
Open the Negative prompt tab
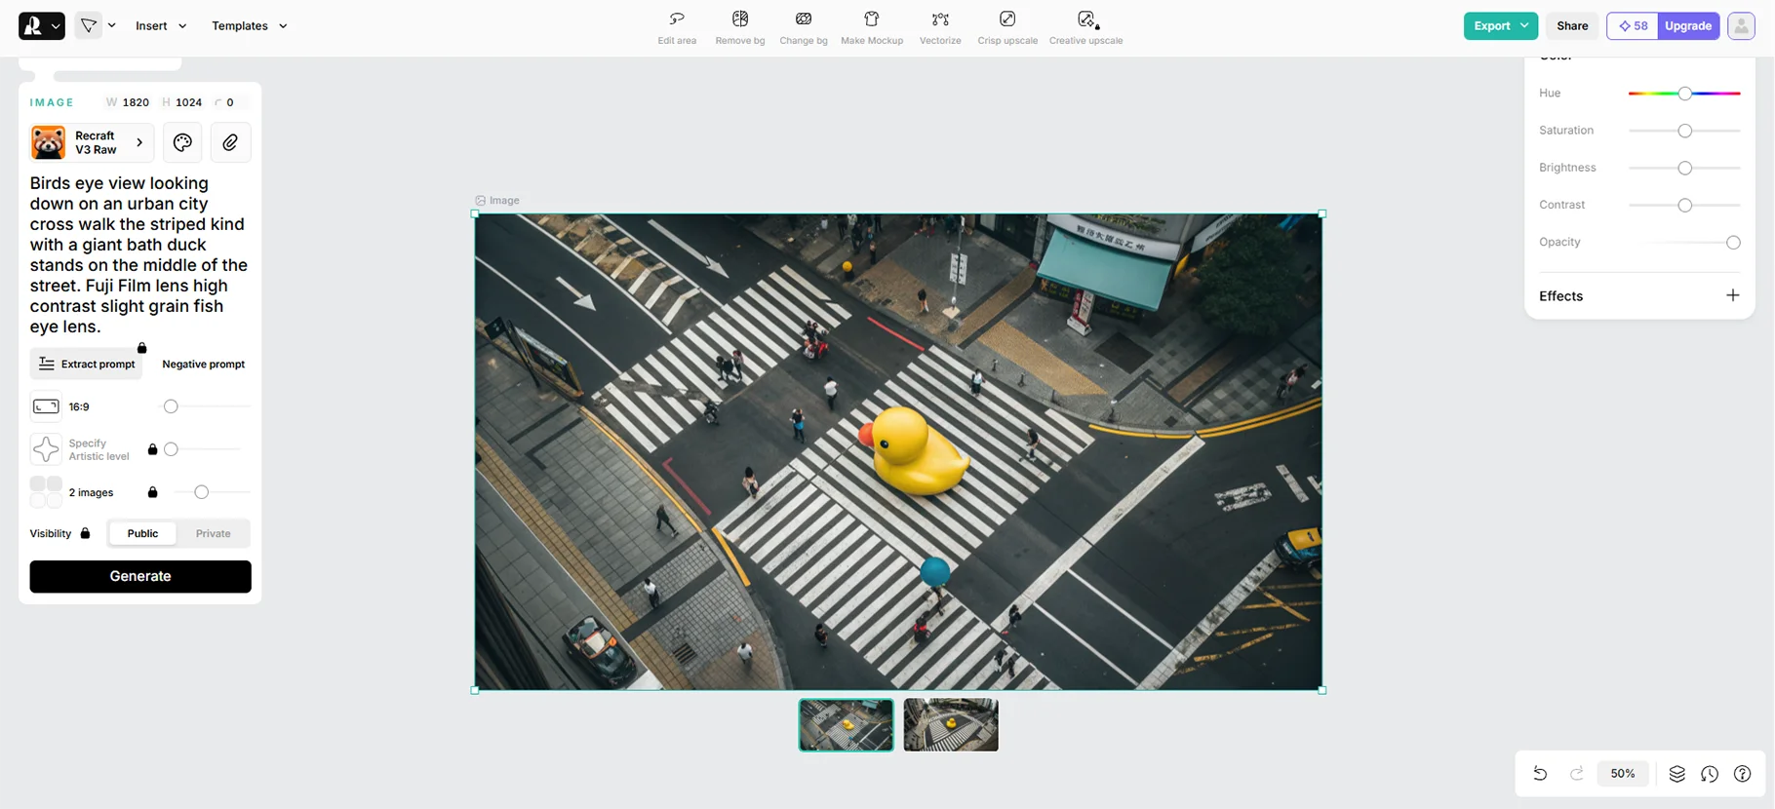point(203,364)
